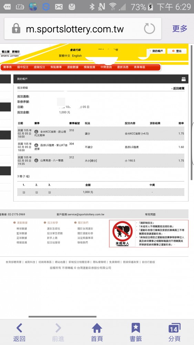Tap the battery charging icon
194x345 pixels.
[x=151, y=7]
